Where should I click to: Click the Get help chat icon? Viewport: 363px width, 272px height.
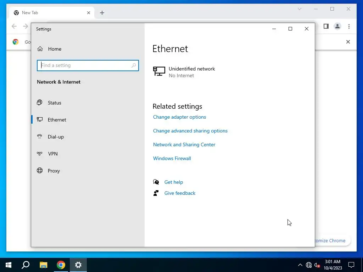(x=156, y=182)
